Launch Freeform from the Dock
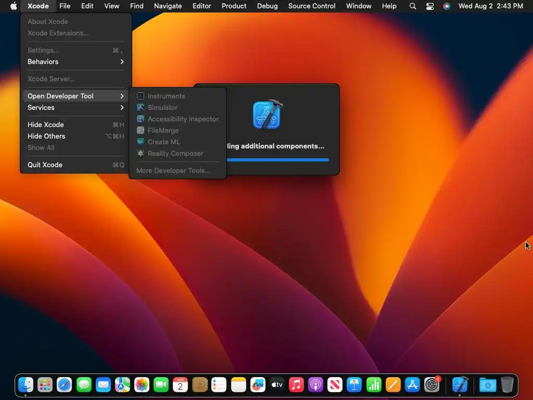The image size is (533, 400). [258, 385]
